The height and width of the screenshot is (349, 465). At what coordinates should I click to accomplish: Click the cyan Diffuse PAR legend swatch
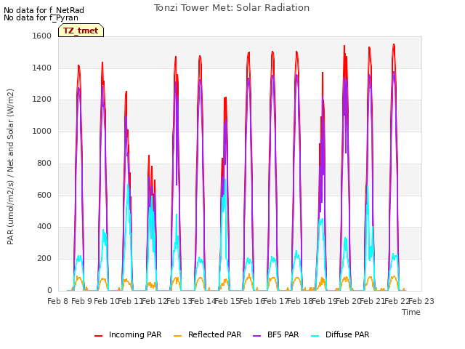(x=315, y=336)
